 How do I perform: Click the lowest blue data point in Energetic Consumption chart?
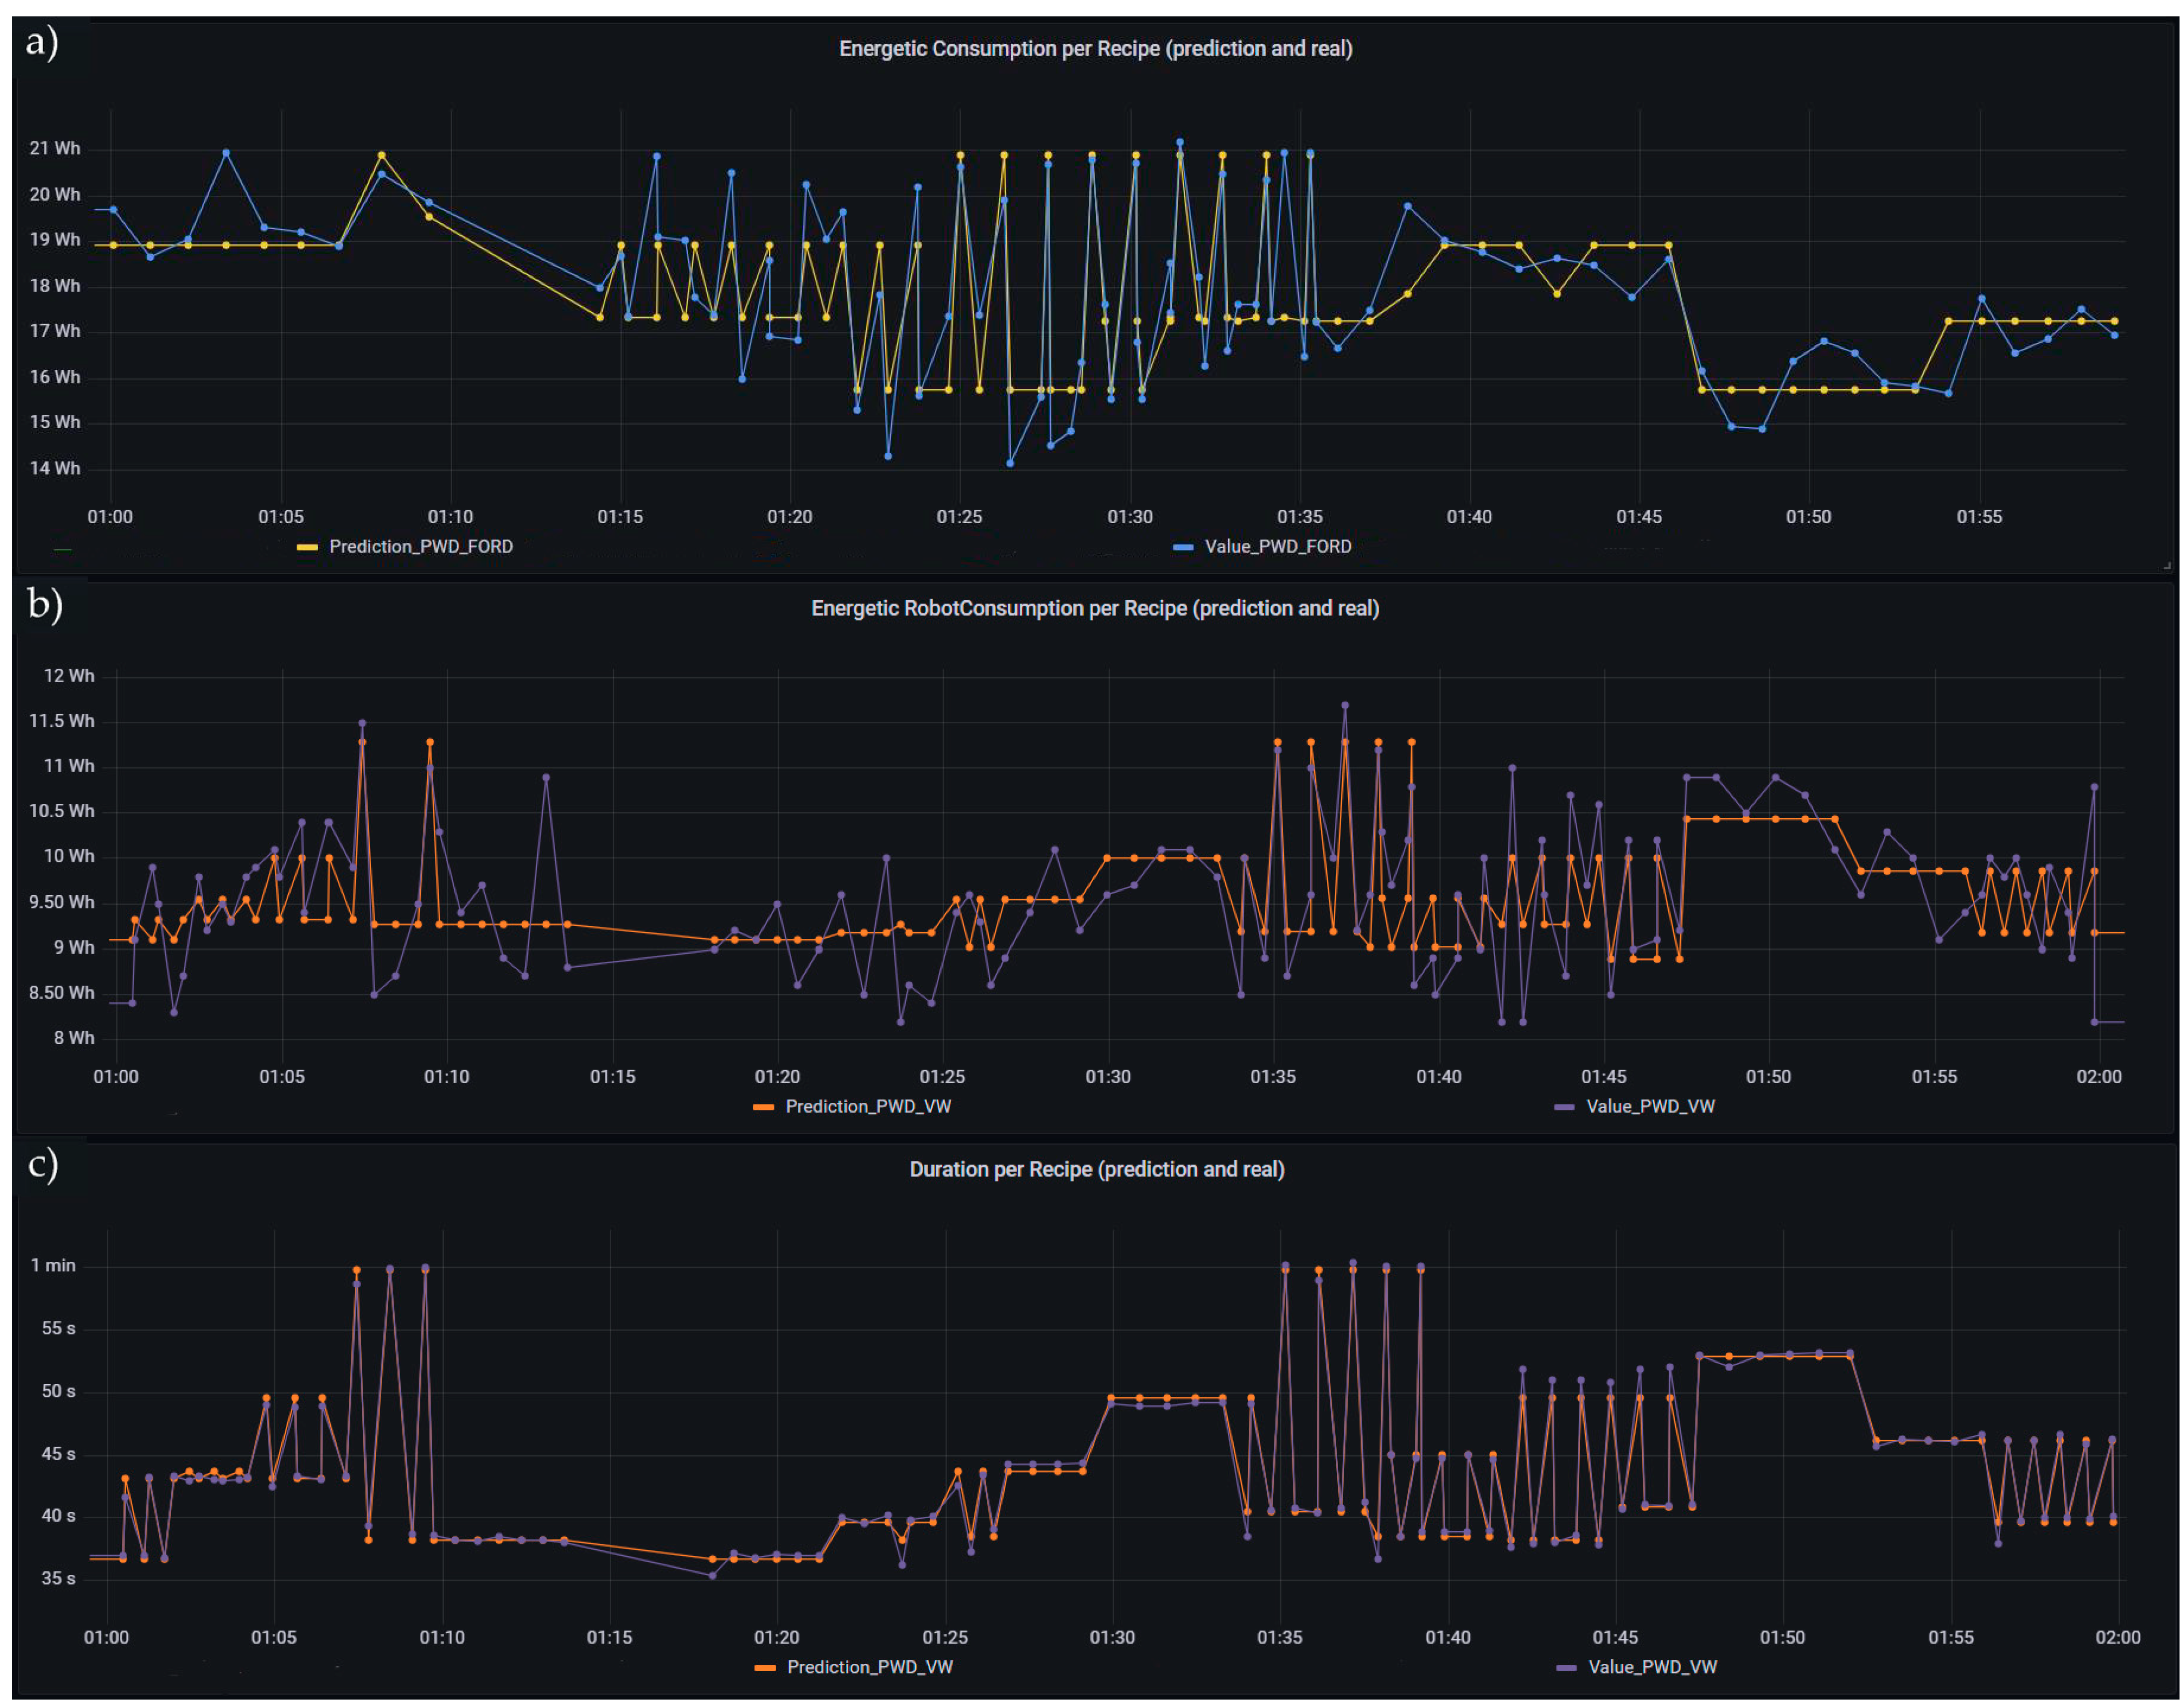1010,463
